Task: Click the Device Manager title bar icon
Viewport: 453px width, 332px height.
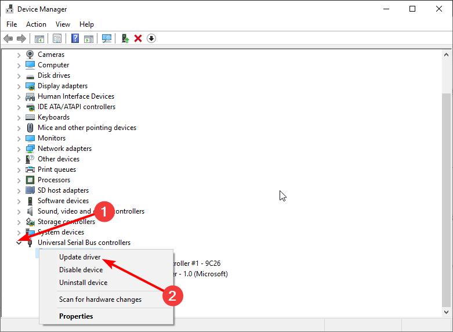Action: tap(9, 9)
